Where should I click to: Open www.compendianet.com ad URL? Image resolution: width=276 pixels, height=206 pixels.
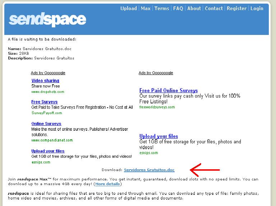pos(52,140)
